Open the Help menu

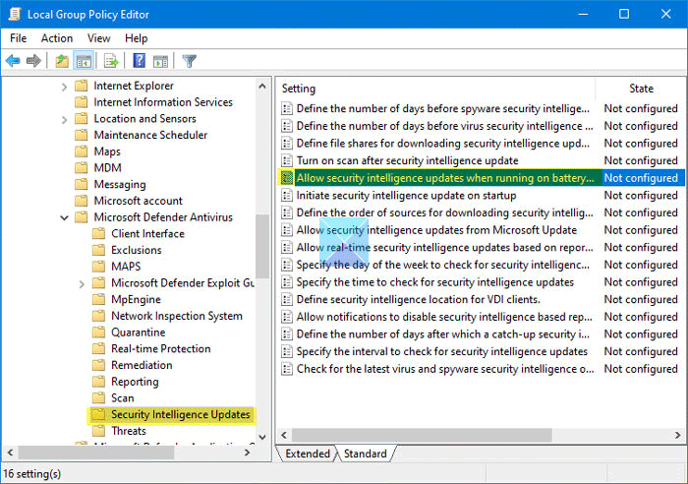tap(136, 38)
